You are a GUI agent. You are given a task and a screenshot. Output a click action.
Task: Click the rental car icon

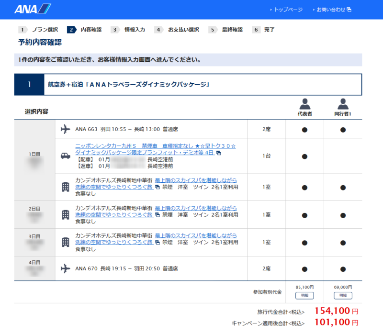(66, 156)
